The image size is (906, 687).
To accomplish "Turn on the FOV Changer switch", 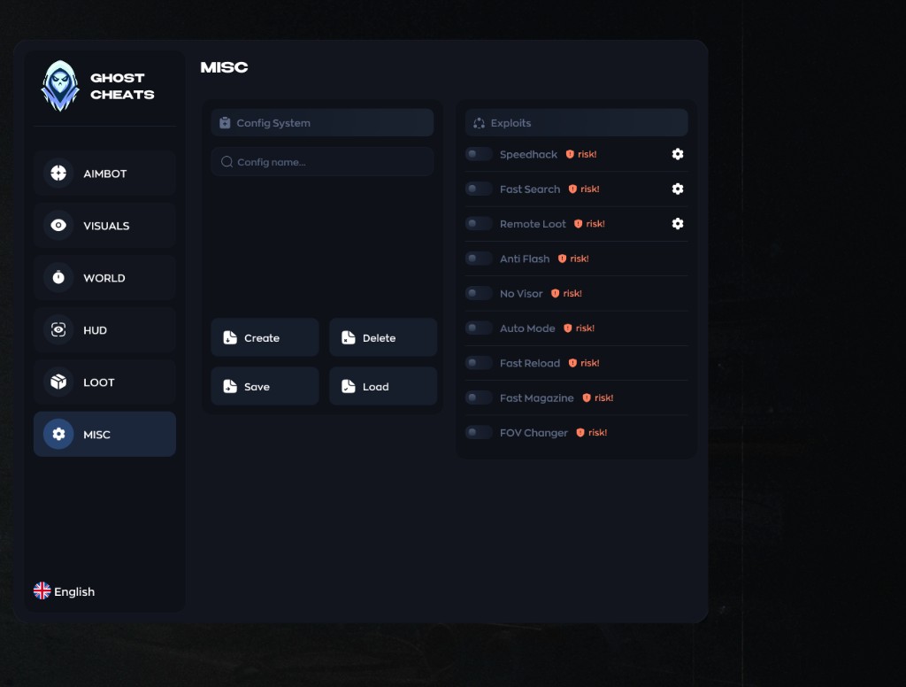I will [x=479, y=432].
